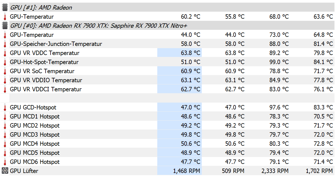Select the GPU MCD6 Hotspot label
This screenshot has width=335, height=176.
(x=35, y=162)
